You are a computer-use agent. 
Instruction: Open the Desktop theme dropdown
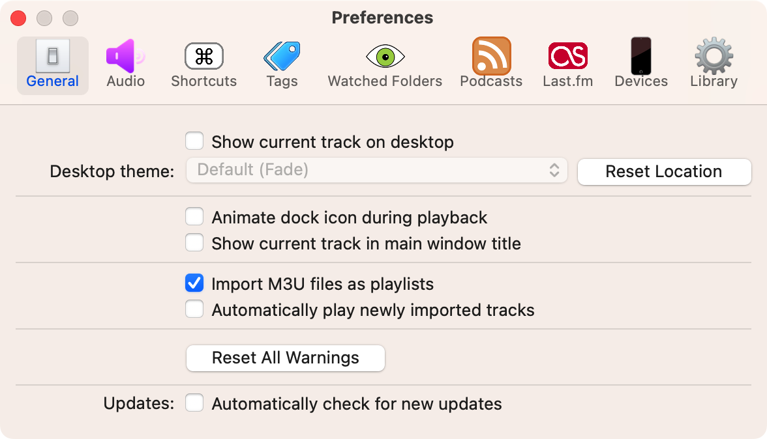377,170
